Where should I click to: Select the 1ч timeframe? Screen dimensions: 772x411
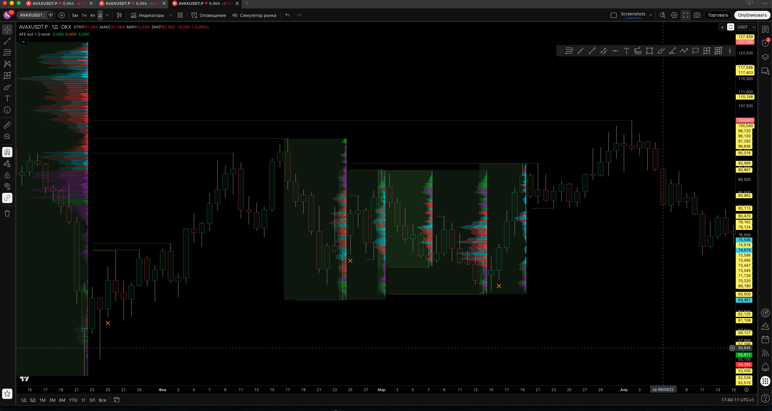pos(84,15)
